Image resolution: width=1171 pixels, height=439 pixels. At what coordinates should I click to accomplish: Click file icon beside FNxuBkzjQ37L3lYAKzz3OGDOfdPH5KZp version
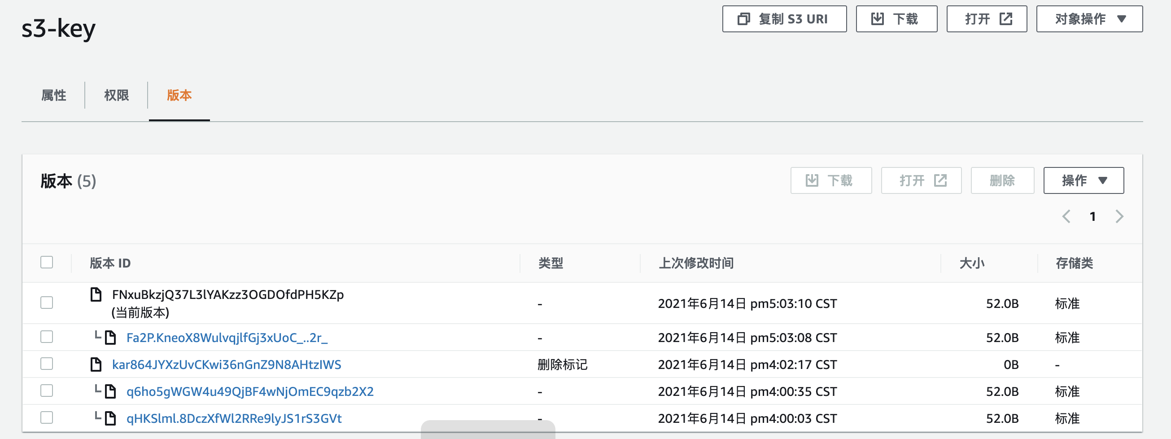(96, 294)
